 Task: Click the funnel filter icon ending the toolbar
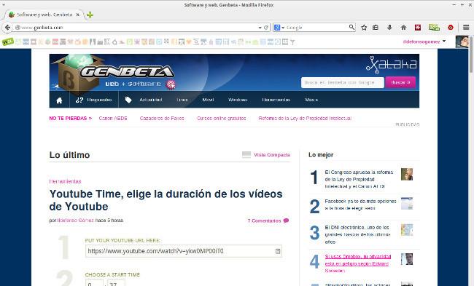(292, 42)
